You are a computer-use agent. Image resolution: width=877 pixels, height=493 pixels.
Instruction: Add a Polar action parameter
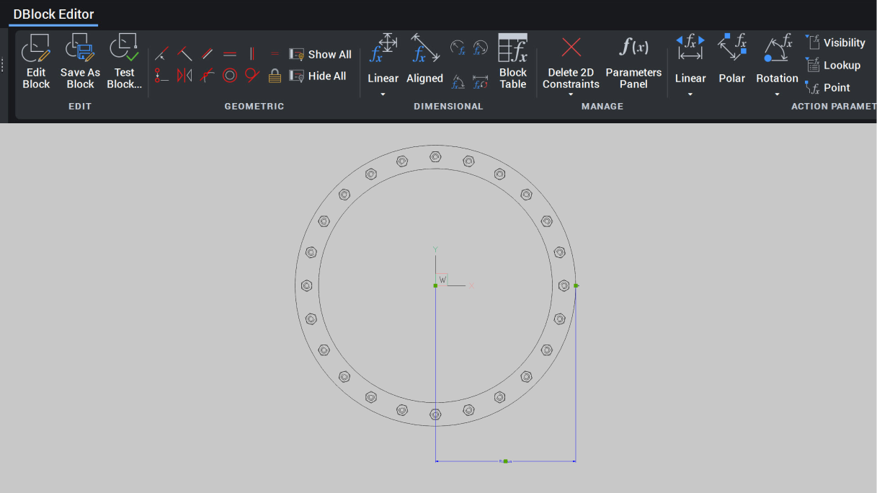731,59
